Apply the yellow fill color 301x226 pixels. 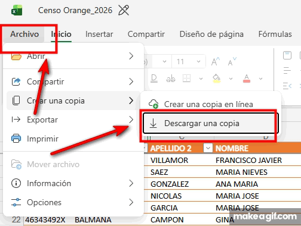[216, 79]
